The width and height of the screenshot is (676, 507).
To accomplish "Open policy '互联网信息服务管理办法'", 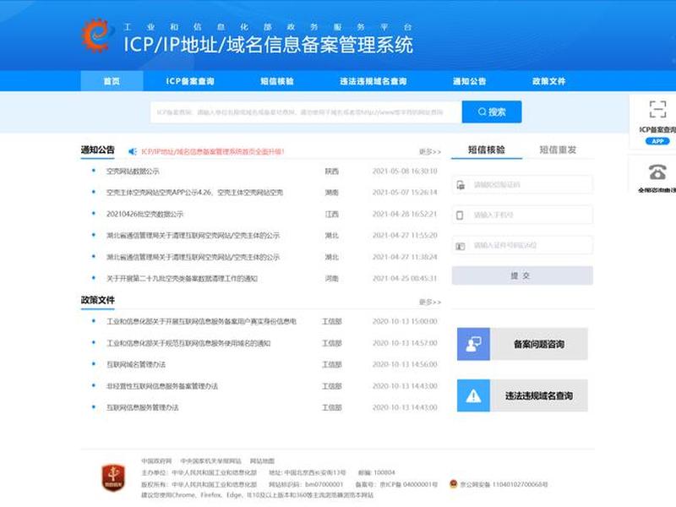I will [142, 407].
